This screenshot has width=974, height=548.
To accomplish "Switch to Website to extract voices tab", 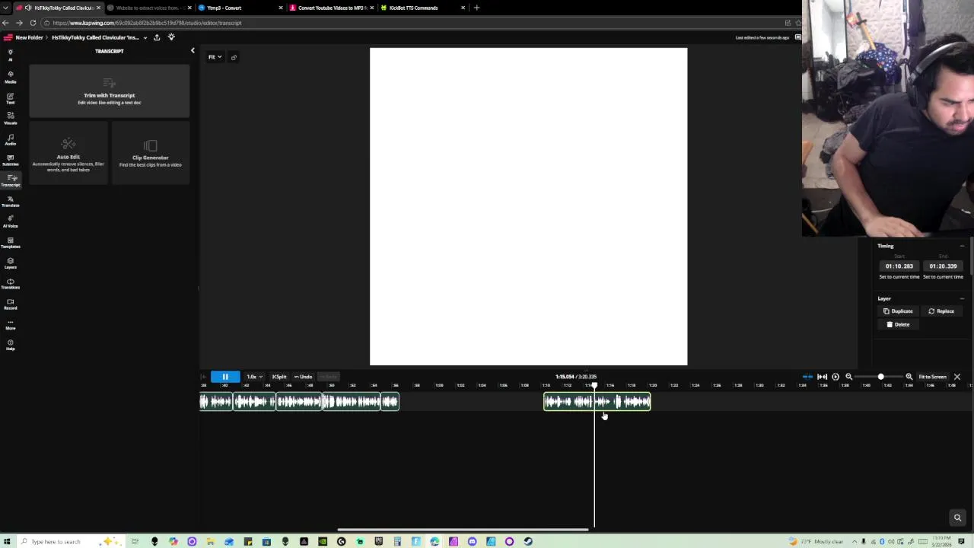I will coord(148,8).
